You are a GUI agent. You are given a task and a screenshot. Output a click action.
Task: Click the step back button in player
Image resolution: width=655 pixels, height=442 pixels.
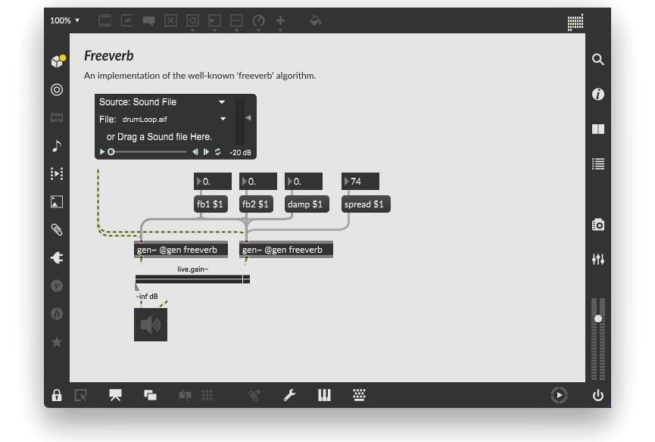[x=195, y=152]
